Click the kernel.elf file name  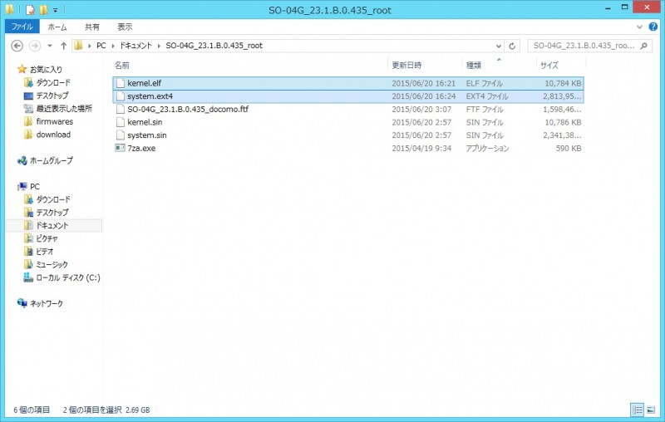(144, 83)
